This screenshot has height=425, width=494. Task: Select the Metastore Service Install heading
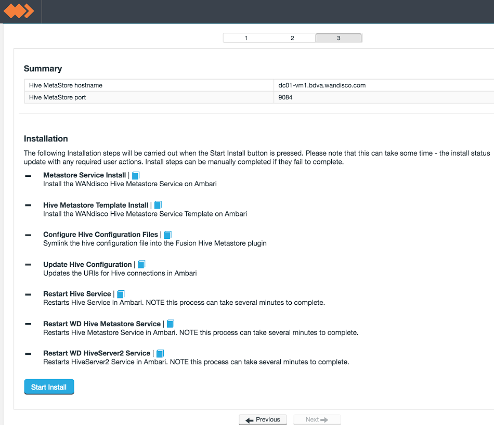84,175
